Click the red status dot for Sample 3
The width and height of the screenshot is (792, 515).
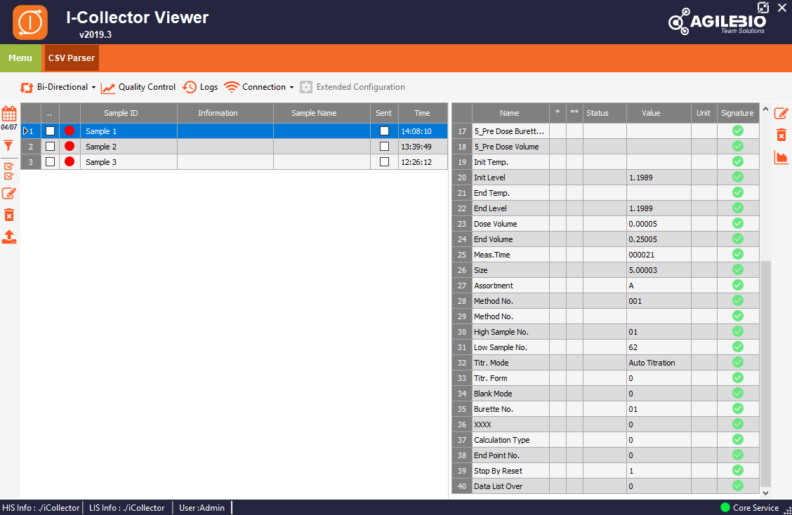click(x=70, y=161)
